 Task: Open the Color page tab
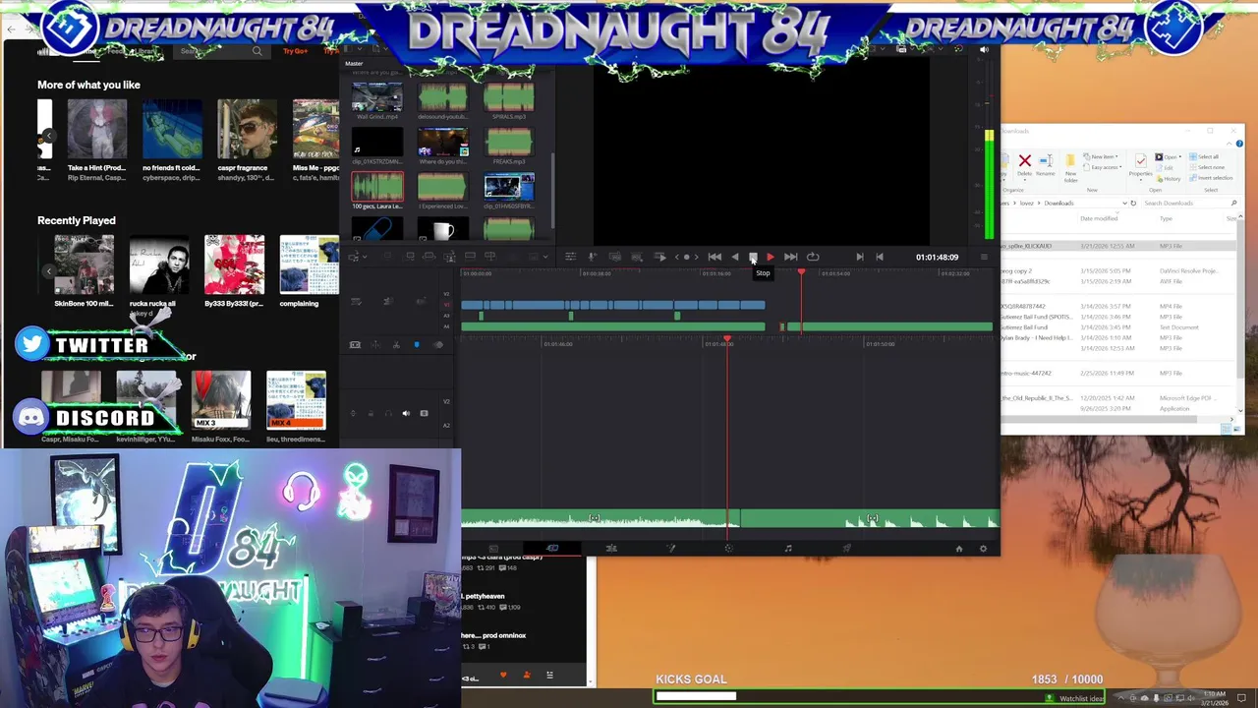click(728, 548)
